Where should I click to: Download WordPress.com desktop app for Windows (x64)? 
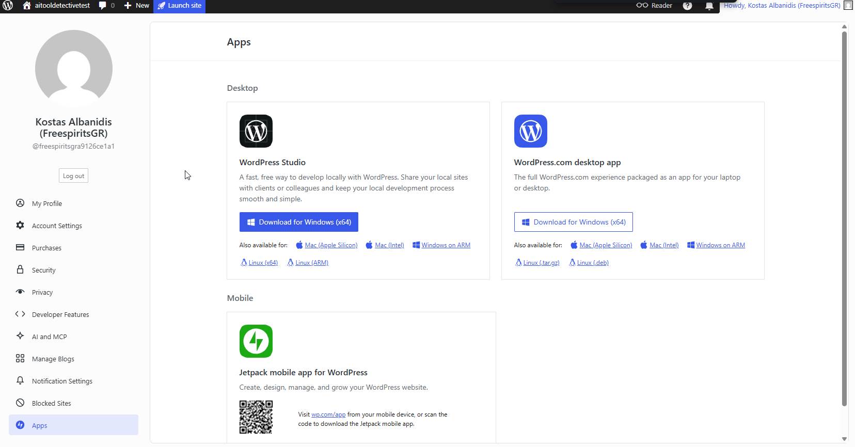click(x=574, y=222)
